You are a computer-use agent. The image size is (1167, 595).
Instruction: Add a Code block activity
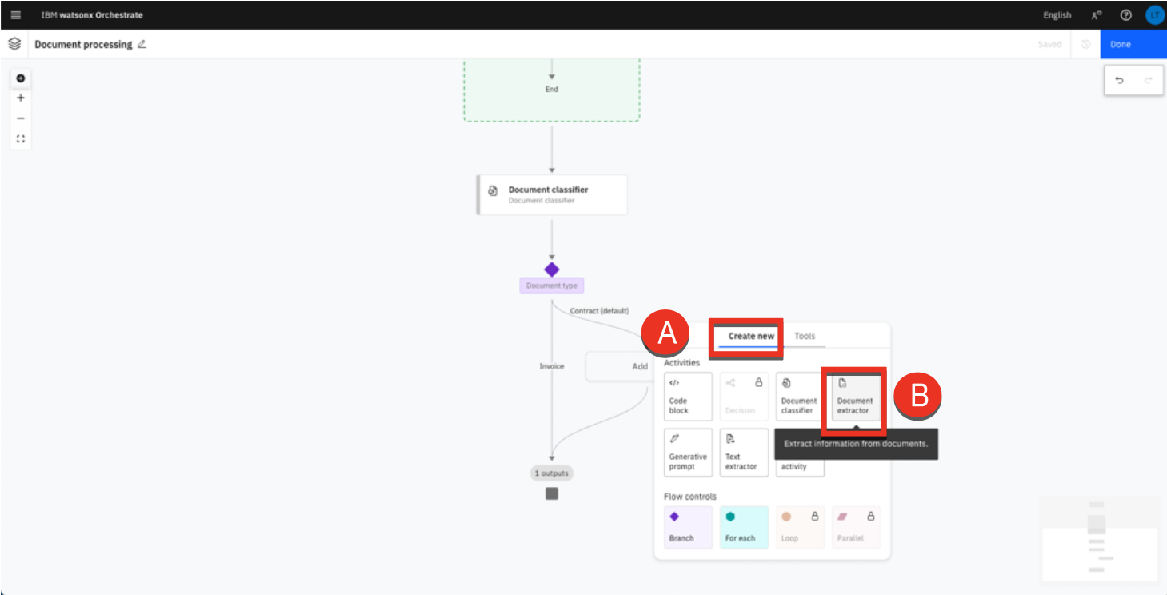pos(688,397)
